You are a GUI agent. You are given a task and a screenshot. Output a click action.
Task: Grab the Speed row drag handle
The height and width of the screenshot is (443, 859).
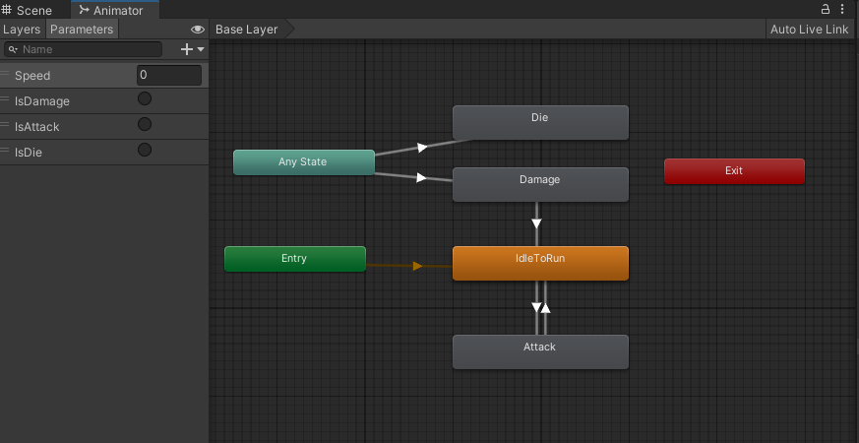click(x=5, y=74)
